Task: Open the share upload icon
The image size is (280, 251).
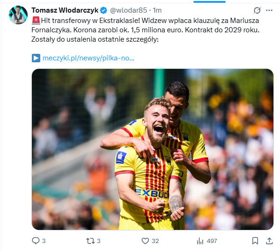Action: click(269, 241)
